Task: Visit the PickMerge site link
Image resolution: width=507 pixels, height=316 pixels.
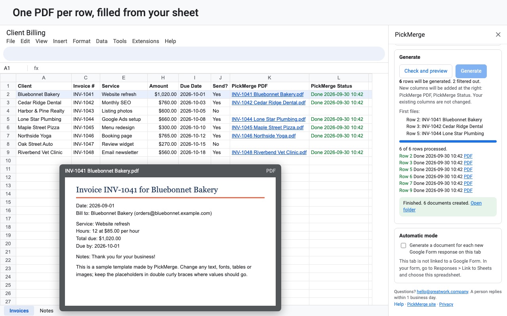Action: (421, 304)
